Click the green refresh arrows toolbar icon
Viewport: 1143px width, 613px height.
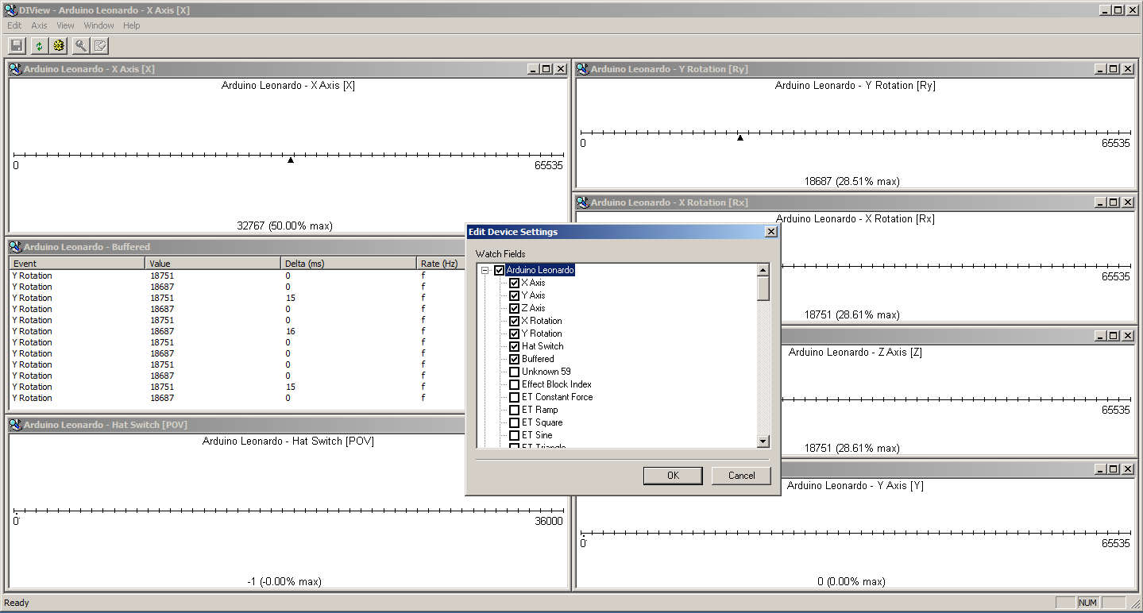[x=38, y=46]
